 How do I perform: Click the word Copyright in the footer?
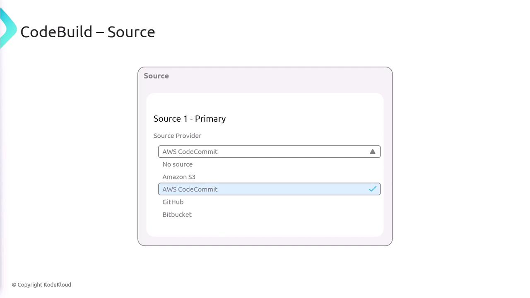30,285
